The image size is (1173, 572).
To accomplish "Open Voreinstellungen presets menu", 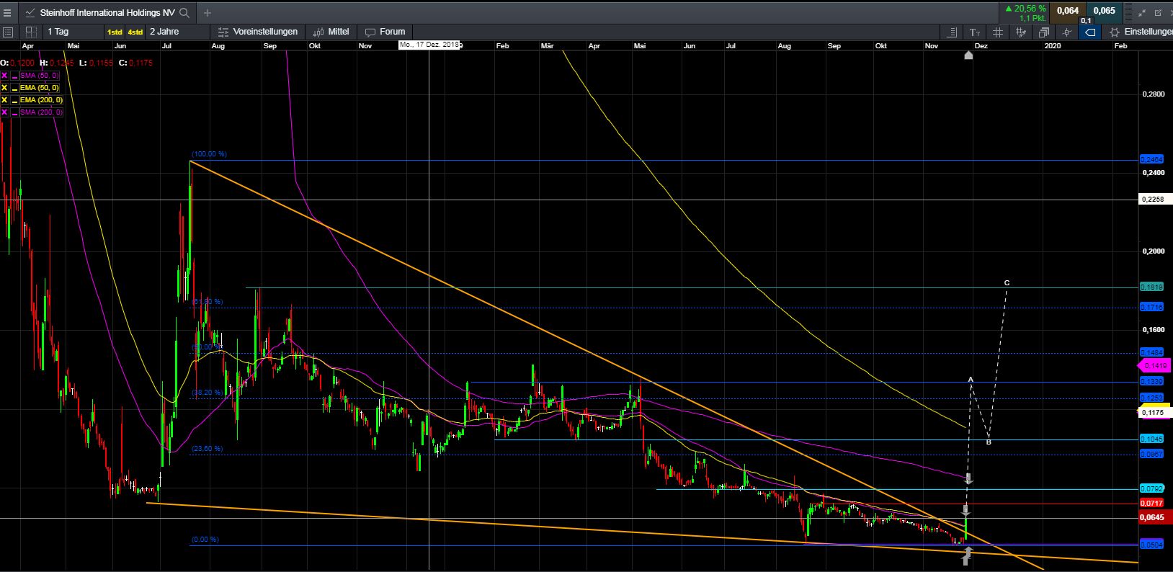I will pos(258,32).
